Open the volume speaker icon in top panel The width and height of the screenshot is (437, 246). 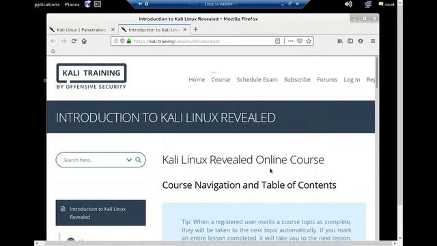348,4
